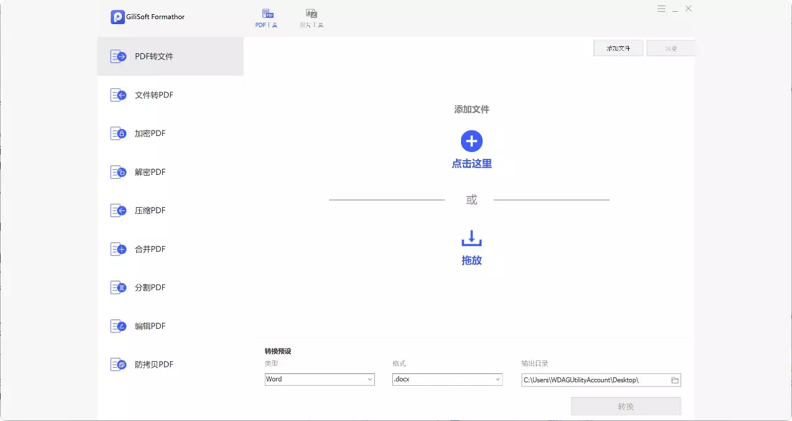Viewport: 792px width, 421px height.
Task: Click the 添加文件 button
Action: tap(618, 48)
